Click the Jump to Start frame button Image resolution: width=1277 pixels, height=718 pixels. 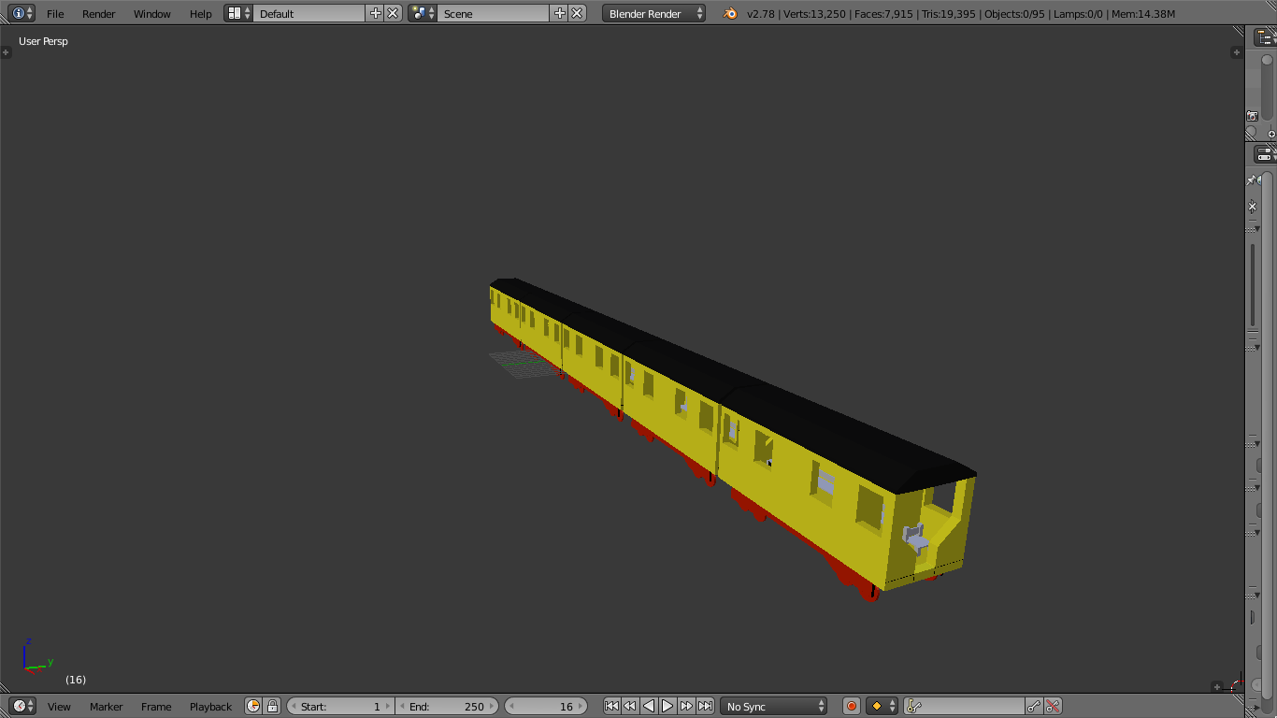point(612,706)
